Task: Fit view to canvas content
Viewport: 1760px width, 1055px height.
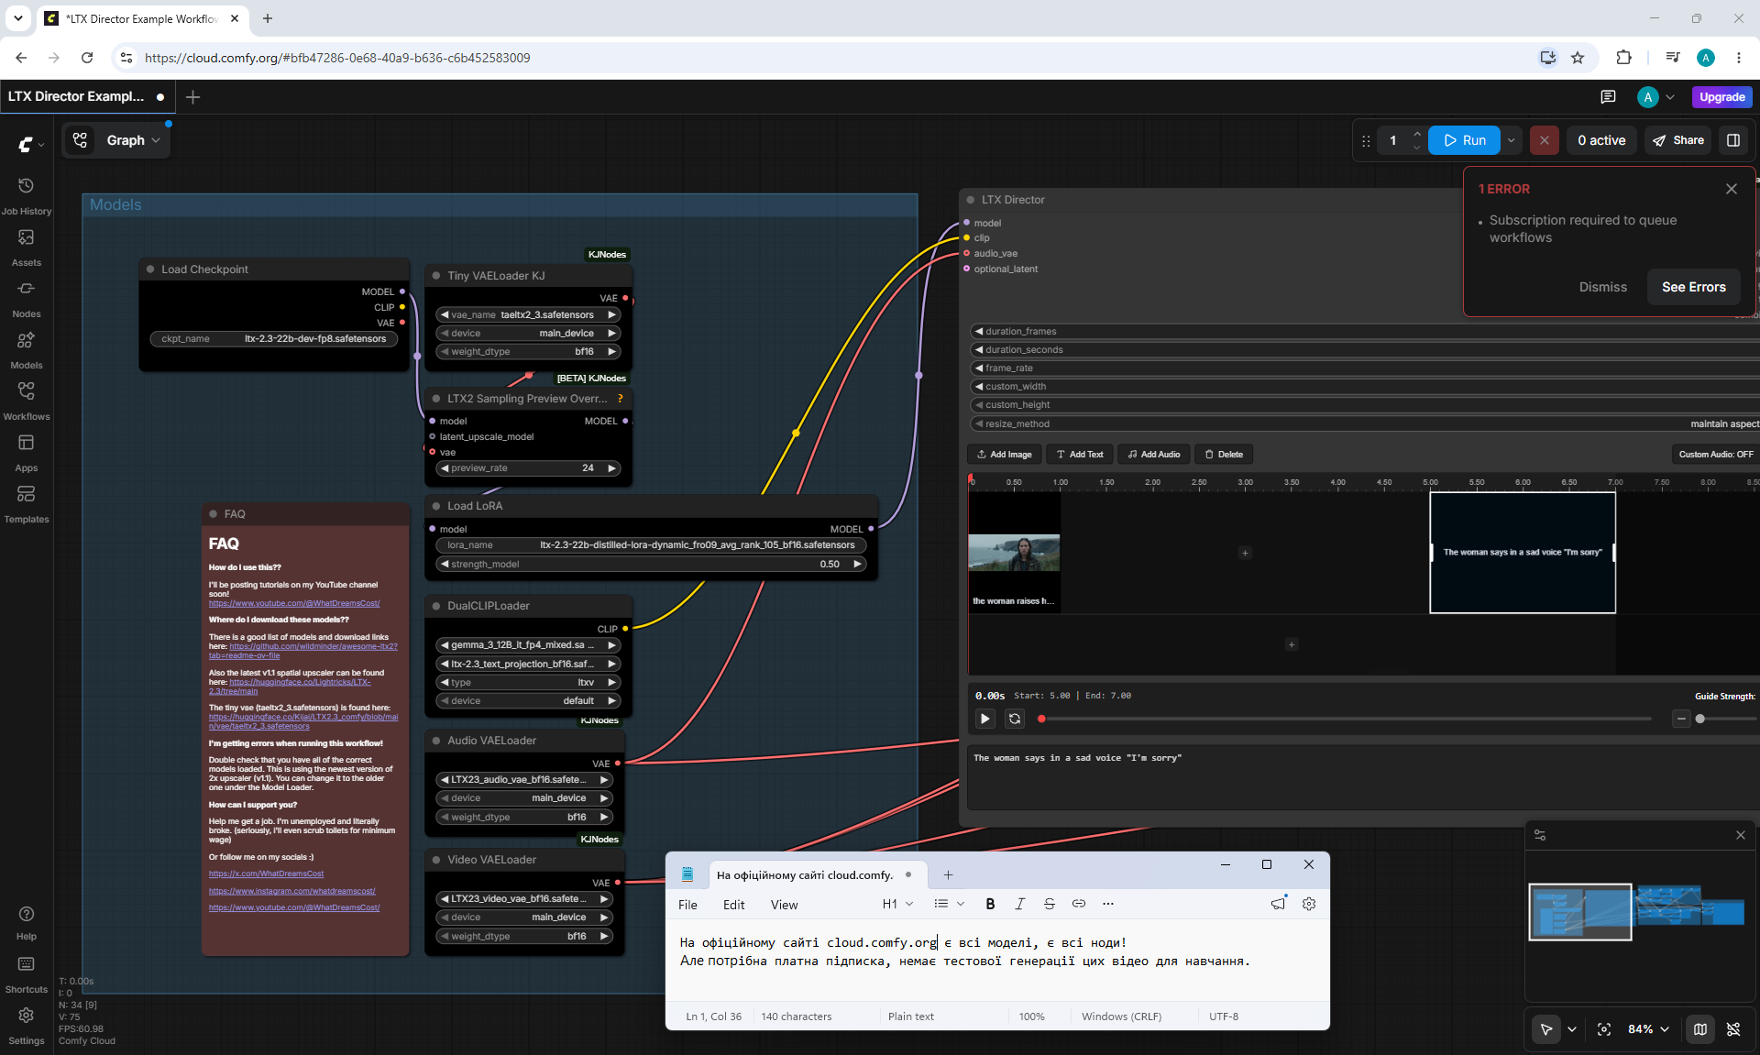Action: coord(1604,1029)
